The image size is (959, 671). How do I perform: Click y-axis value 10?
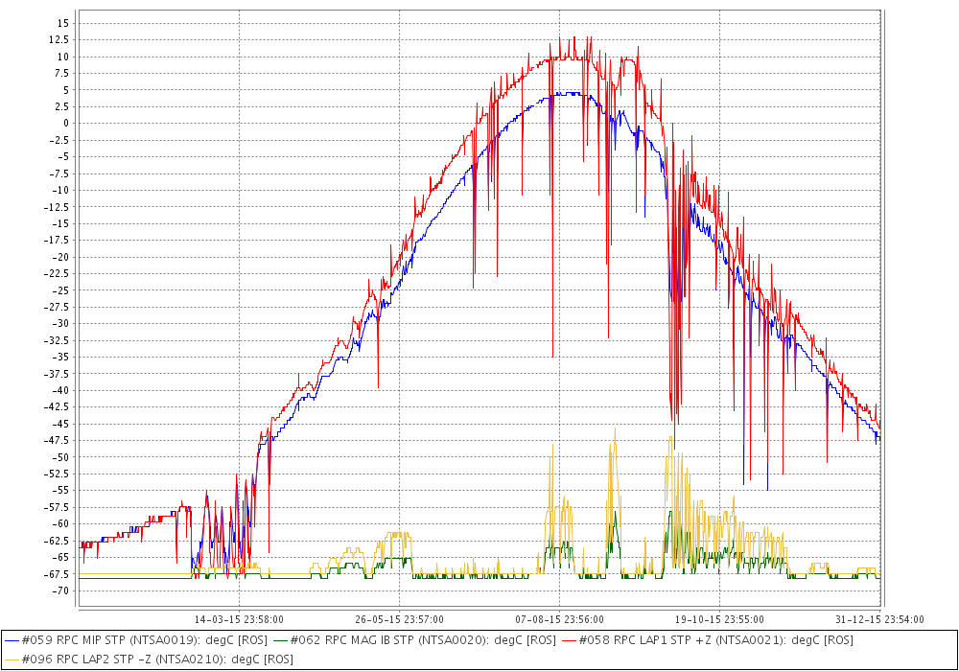point(63,57)
